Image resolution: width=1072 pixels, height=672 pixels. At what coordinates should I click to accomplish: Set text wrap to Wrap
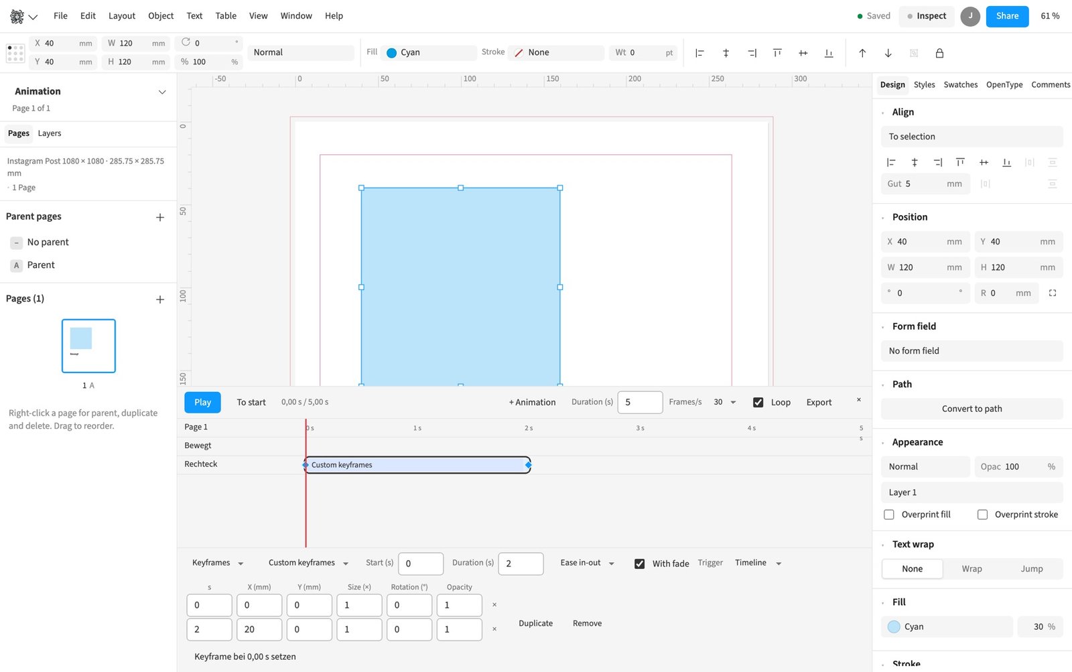(972, 569)
